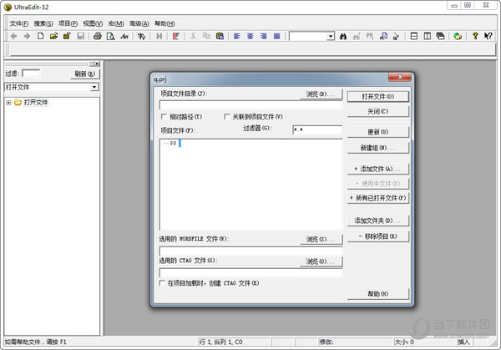Image resolution: width=501 pixels, height=350 pixels.
Task: Click the tile horizontally window icon
Action: (x=414, y=36)
